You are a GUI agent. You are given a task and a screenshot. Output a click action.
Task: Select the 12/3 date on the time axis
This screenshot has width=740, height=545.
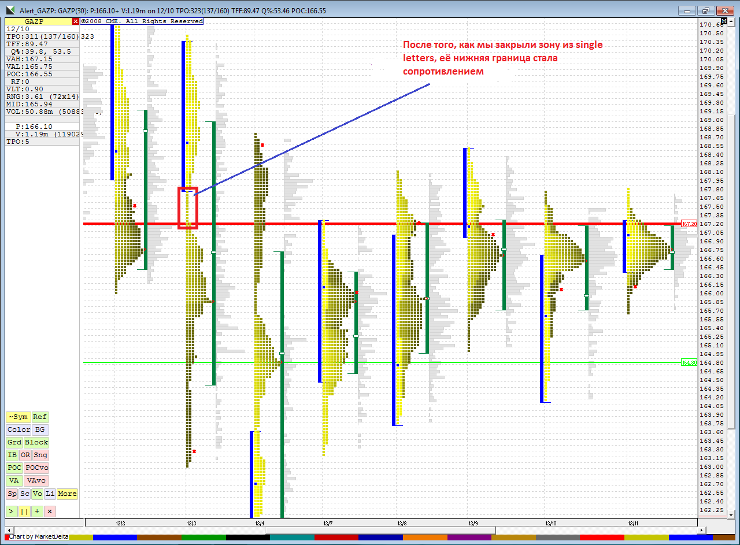[191, 523]
